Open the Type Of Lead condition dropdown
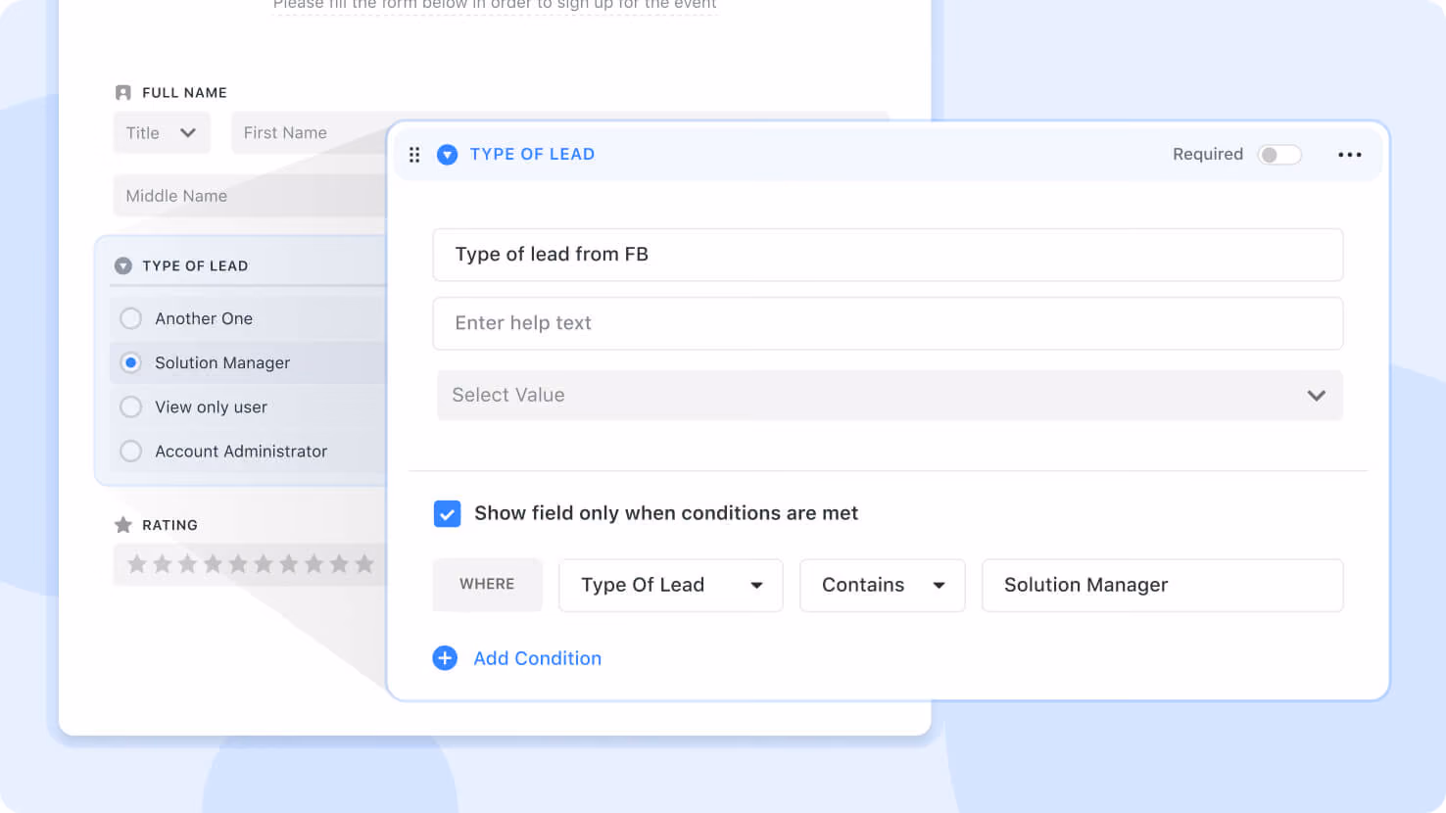This screenshot has height=813, width=1446. 671,586
